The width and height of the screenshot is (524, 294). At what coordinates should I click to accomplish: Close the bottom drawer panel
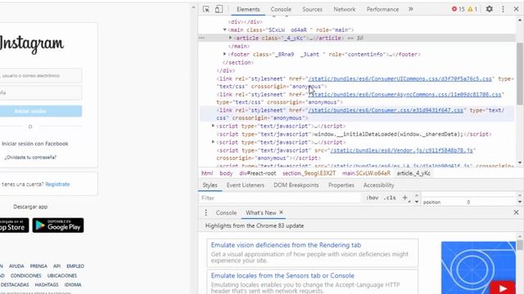(x=517, y=212)
